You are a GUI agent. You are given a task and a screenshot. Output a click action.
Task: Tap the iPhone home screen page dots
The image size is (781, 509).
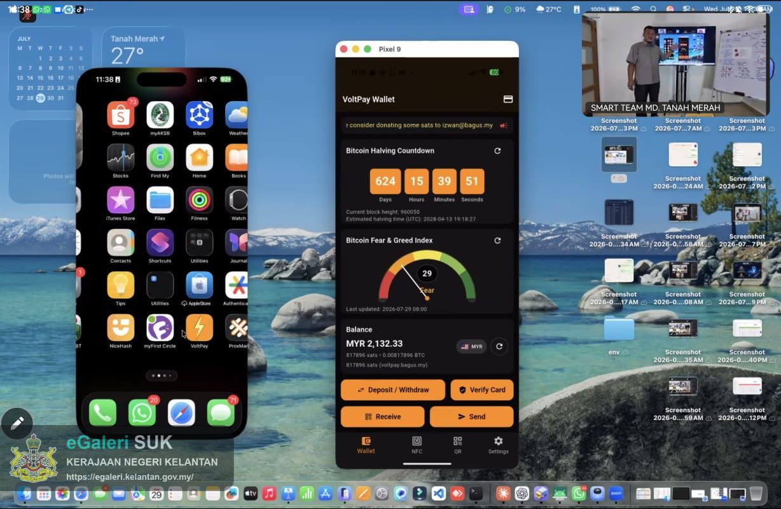(162, 375)
